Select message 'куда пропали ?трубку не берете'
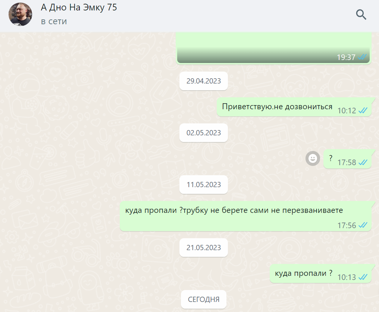Image resolution: width=379 pixels, height=312 pixels. pyautogui.click(x=245, y=216)
